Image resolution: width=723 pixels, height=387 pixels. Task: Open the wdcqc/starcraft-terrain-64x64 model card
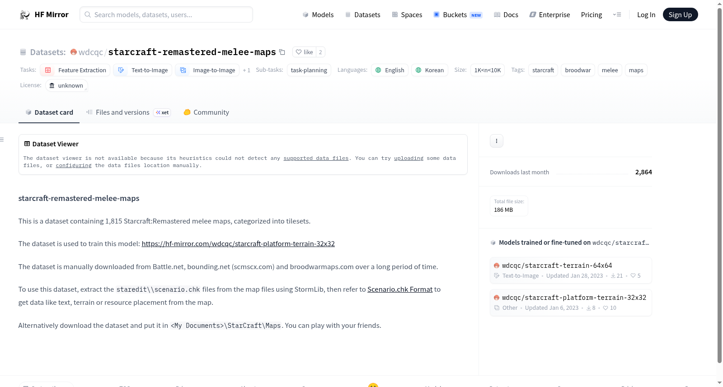click(571, 270)
